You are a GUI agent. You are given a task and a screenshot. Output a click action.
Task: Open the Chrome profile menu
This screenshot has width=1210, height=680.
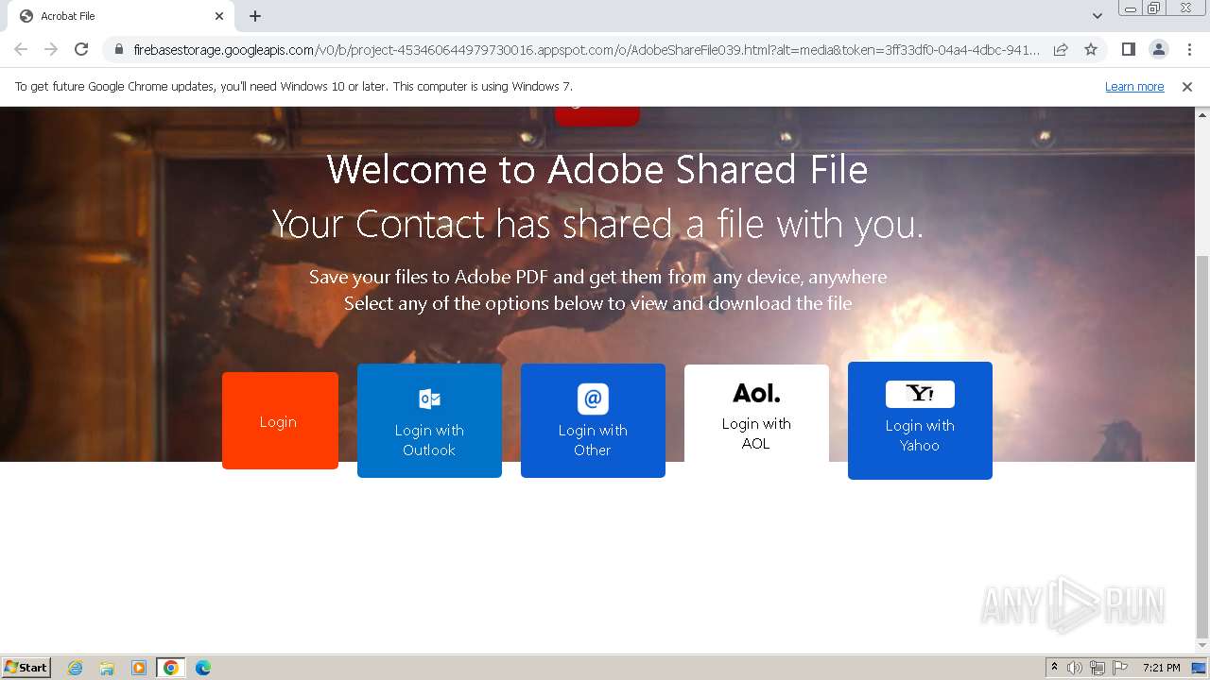(x=1158, y=49)
